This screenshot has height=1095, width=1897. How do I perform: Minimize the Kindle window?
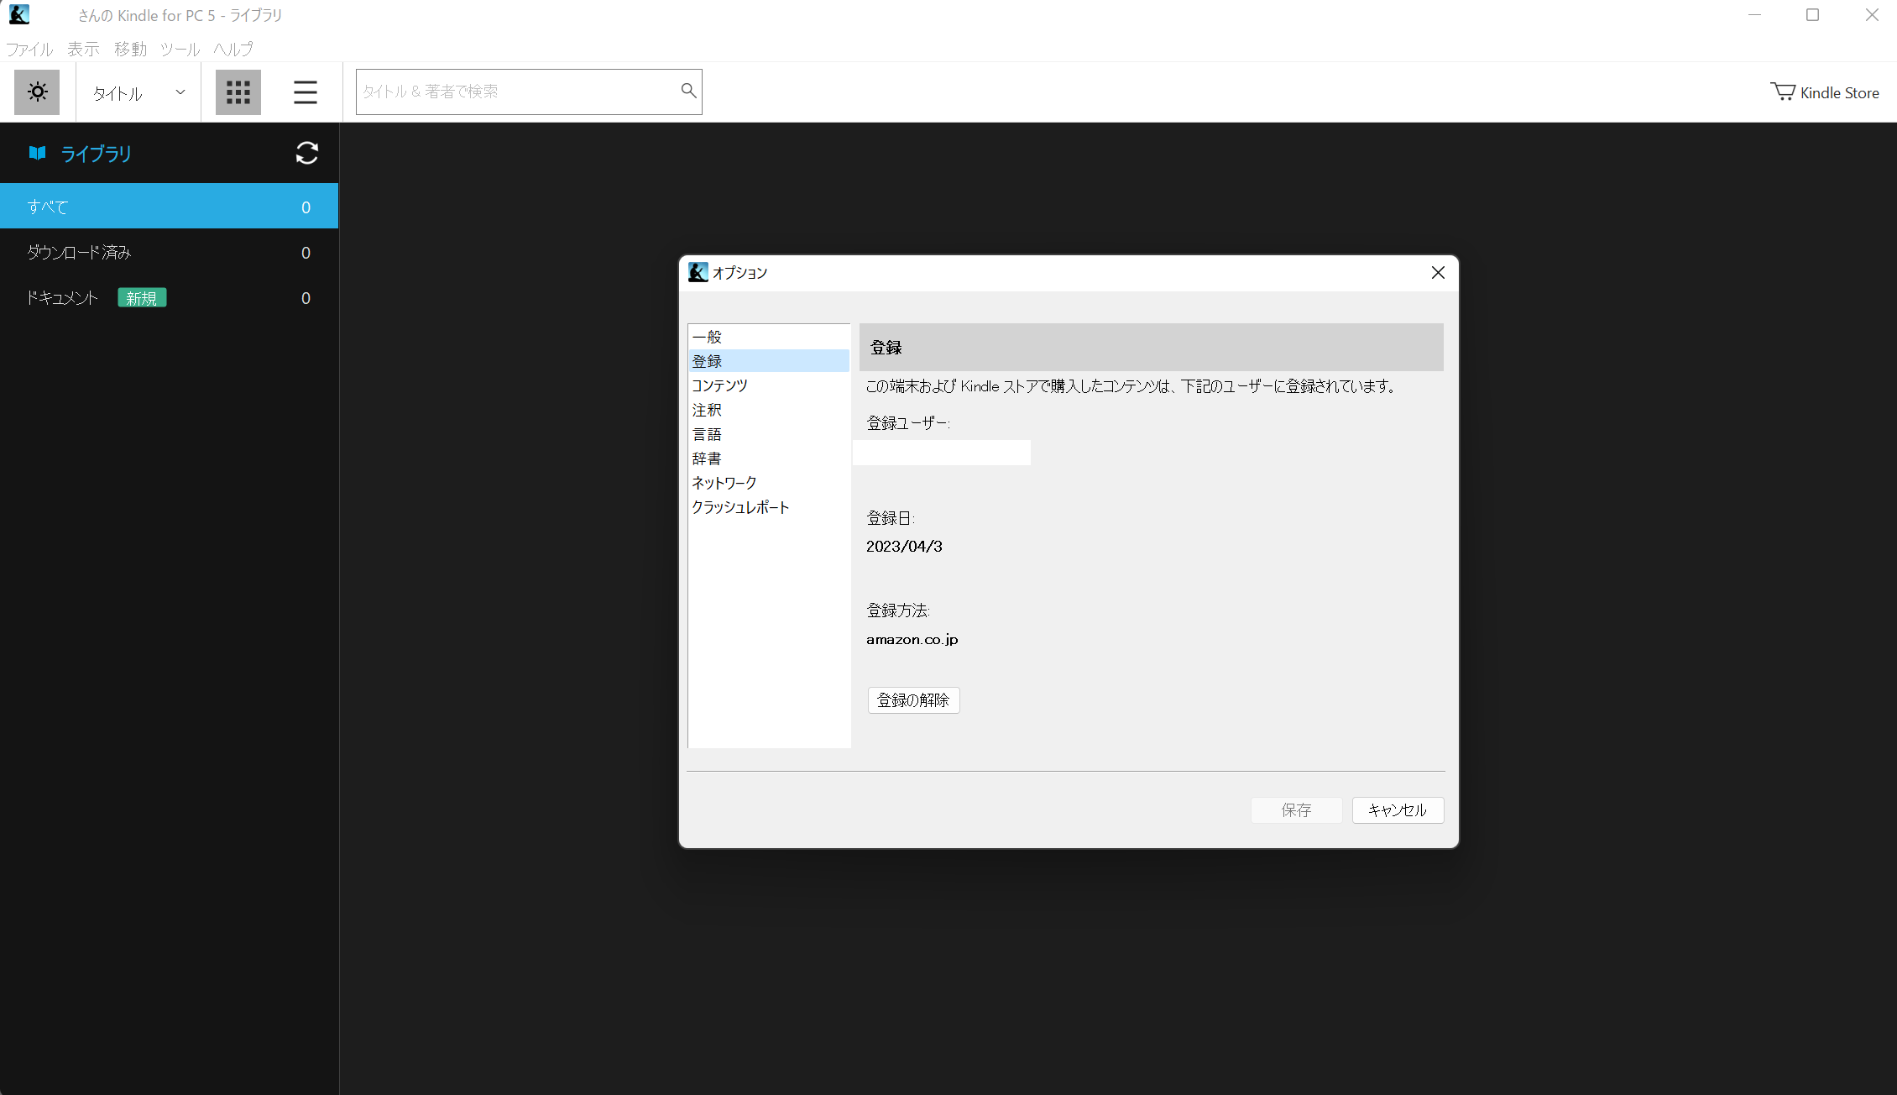pyautogui.click(x=1754, y=15)
